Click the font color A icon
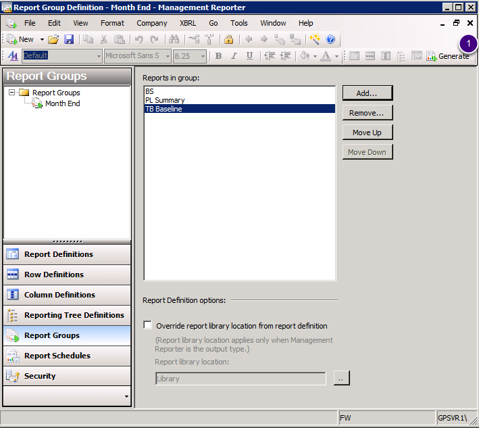The image size is (479, 428). (326, 56)
